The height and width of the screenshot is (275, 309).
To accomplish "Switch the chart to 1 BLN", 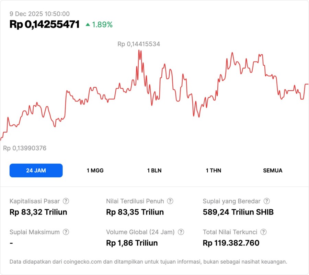I will click(x=154, y=170).
